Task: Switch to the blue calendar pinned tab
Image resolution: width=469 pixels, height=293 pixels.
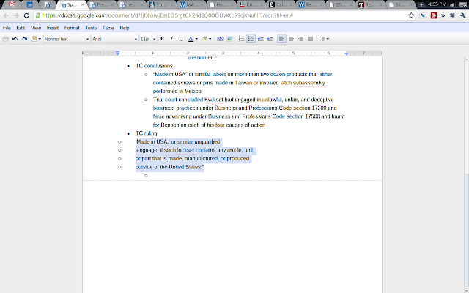Action: pos(29,4)
